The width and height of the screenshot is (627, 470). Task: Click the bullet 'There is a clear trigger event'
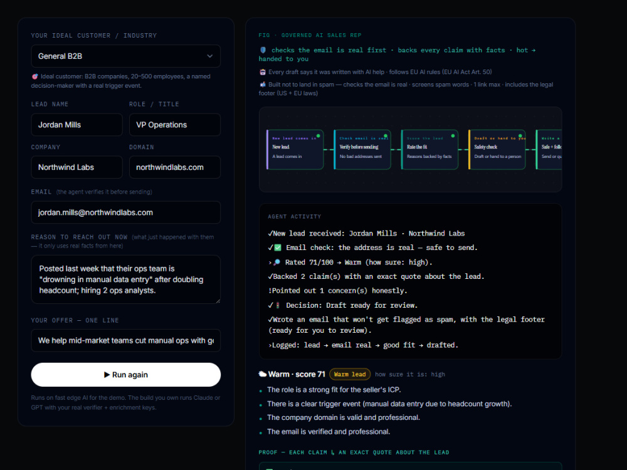pyautogui.click(x=389, y=404)
